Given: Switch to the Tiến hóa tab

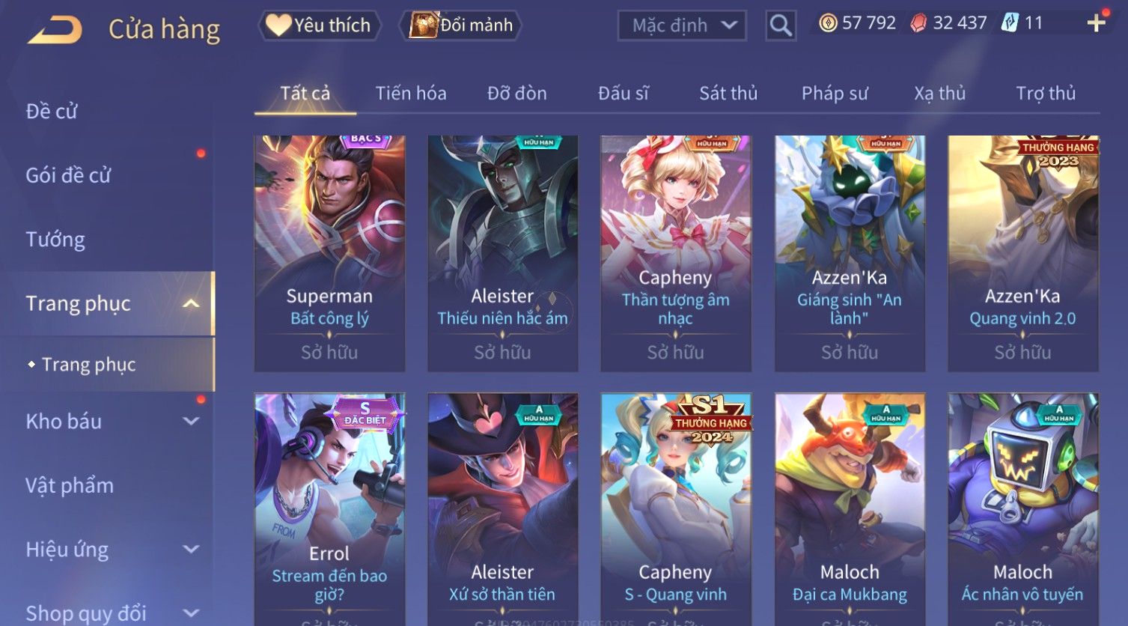Looking at the screenshot, I should tap(411, 94).
